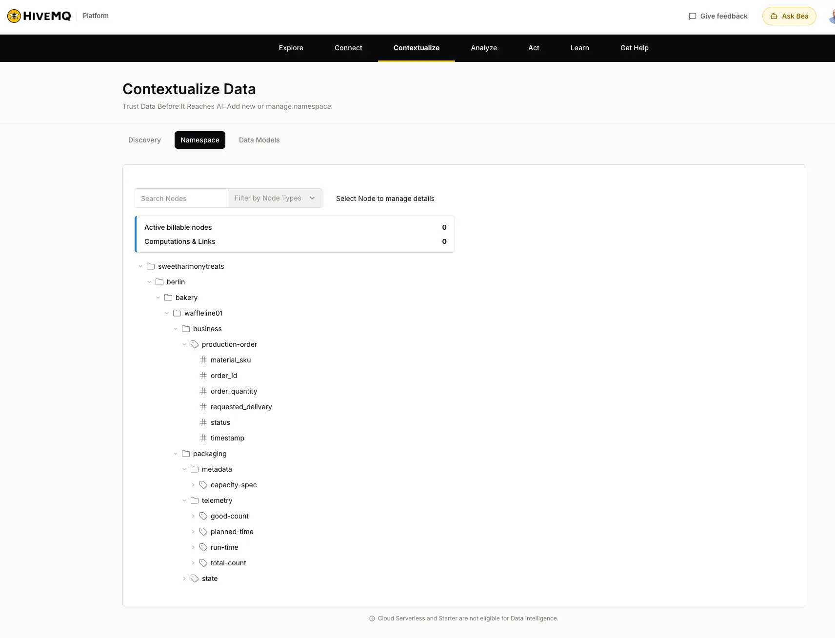Click the berlin folder icon

(159, 282)
